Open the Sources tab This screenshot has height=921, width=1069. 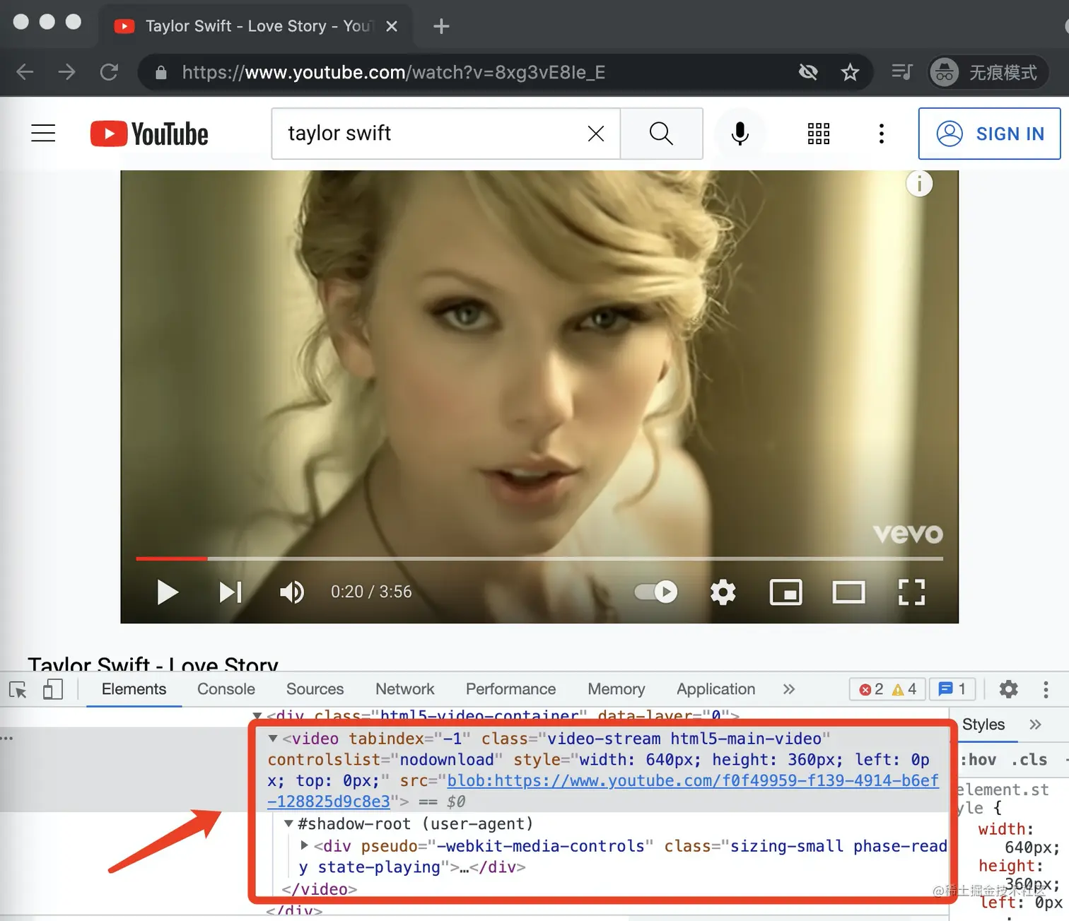tap(315, 689)
